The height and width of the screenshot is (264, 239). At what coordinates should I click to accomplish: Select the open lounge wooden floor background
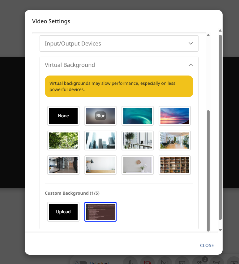coord(175,141)
